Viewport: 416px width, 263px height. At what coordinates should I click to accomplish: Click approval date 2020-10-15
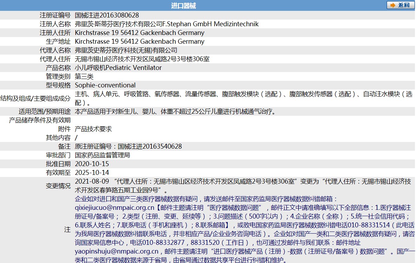92,164
